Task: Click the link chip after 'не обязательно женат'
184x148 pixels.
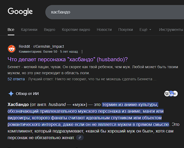Action: (80, 138)
